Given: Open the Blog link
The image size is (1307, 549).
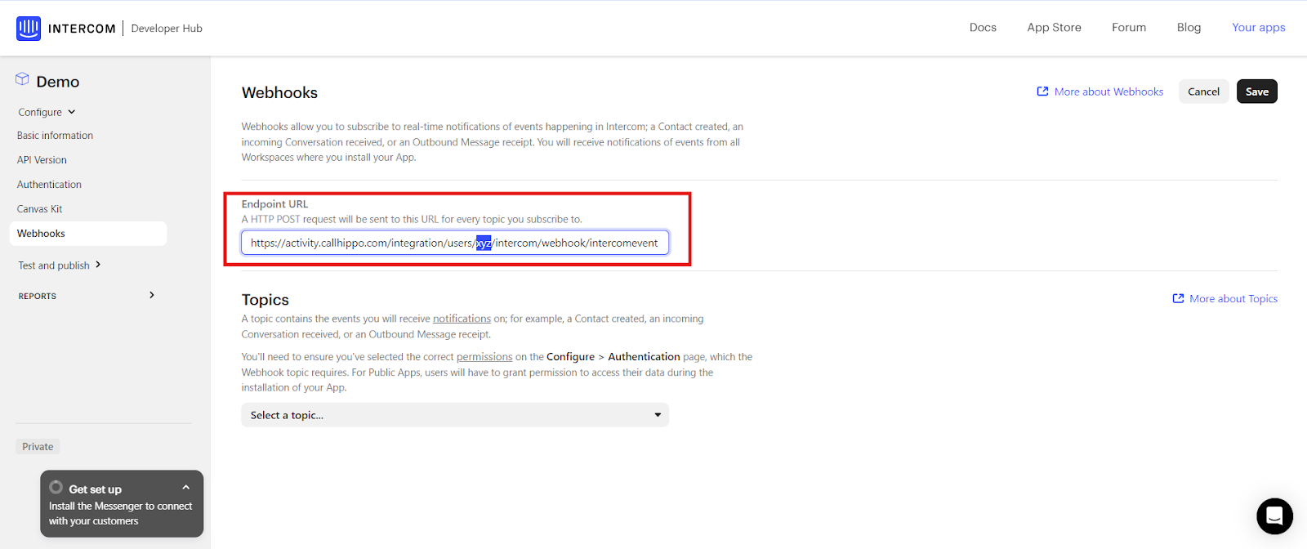Looking at the screenshot, I should 1189,28.
